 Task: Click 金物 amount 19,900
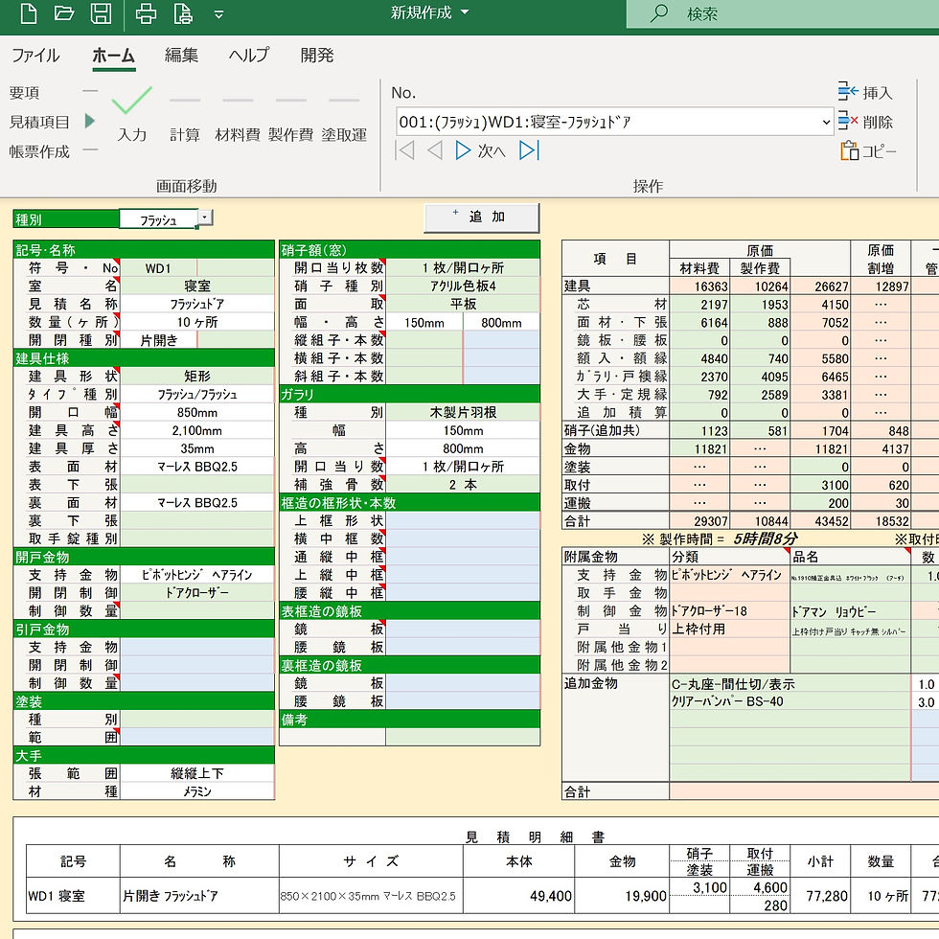click(622, 895)
